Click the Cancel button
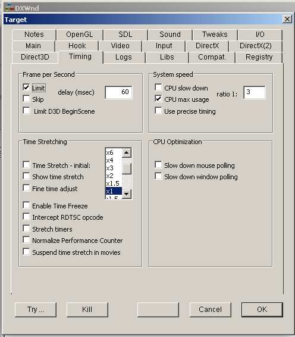This screenshot has width=295, height=337. pyautogui.click(x=210, y=310)
